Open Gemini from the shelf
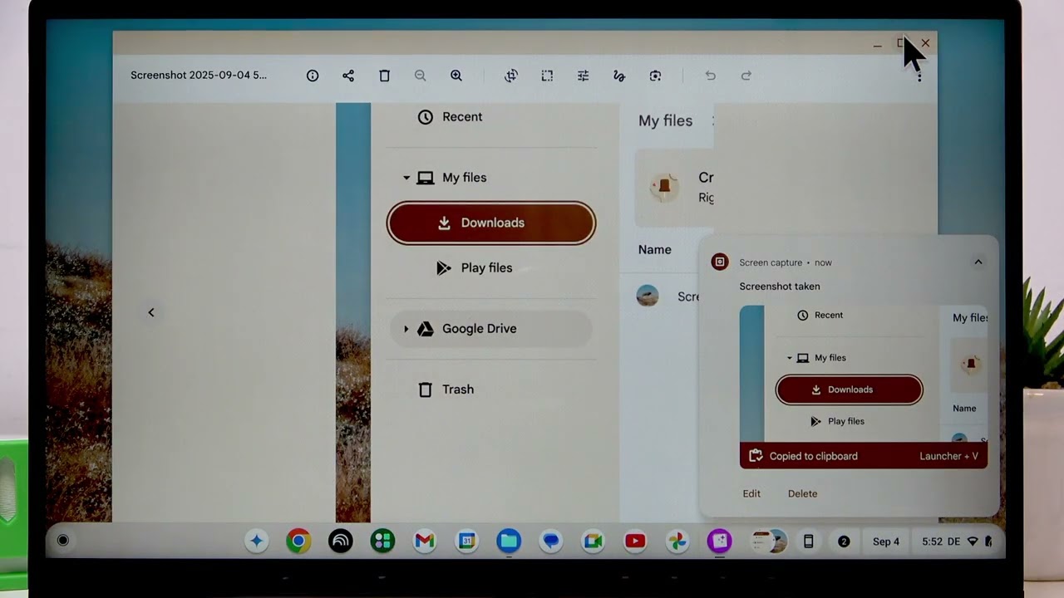This screenshot has height=598, width=1064. 256,542
